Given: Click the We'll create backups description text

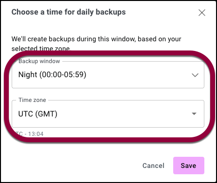Looking at the screenshot, I should pyautogui.click(x=96, y=44).
